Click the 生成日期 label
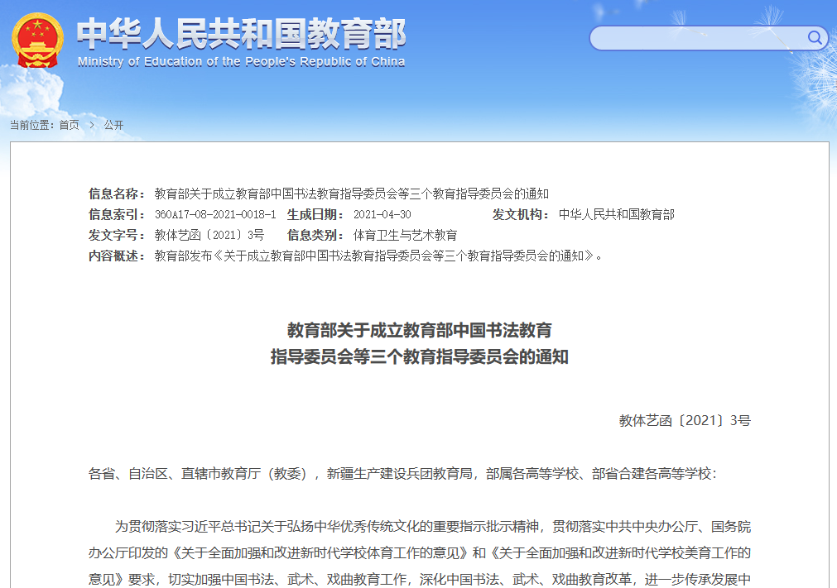Image resolution: width=837 pixels, height=588 pixels. tap(315, 214)
